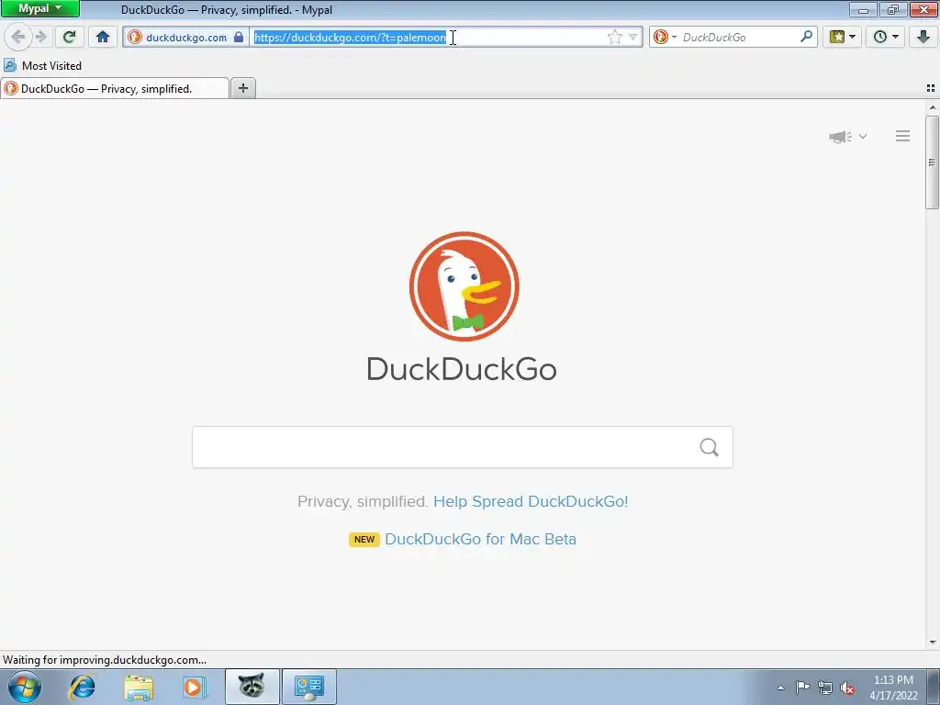The height and width of the screenshot is (705, 940).
Task: Click scrollbar down arrow
Action: pos(933,643)
